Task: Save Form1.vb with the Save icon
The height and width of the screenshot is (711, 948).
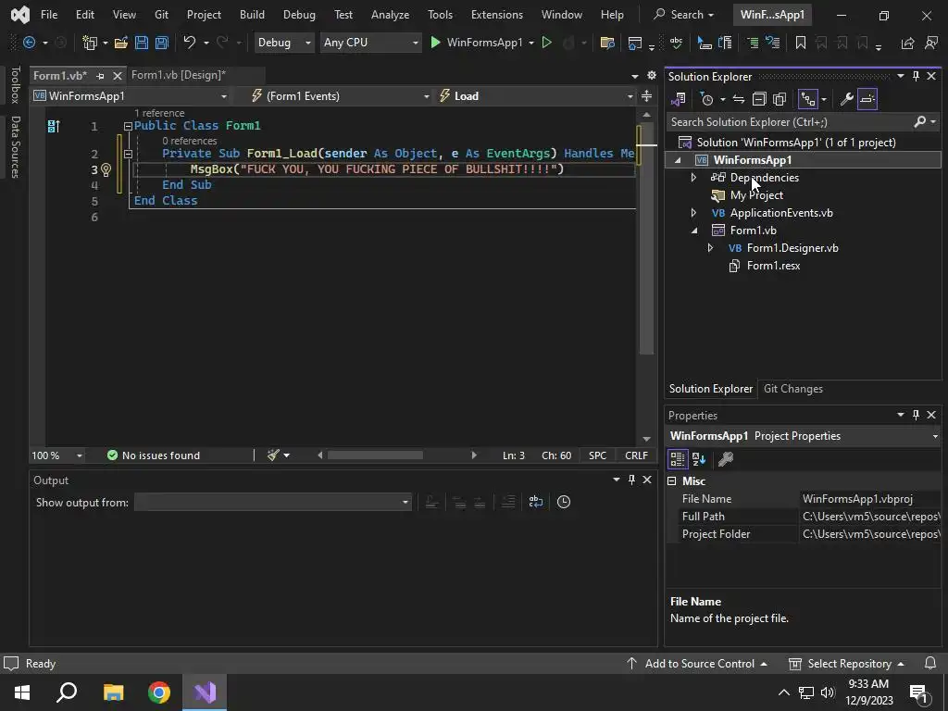Action: [142, 43]
